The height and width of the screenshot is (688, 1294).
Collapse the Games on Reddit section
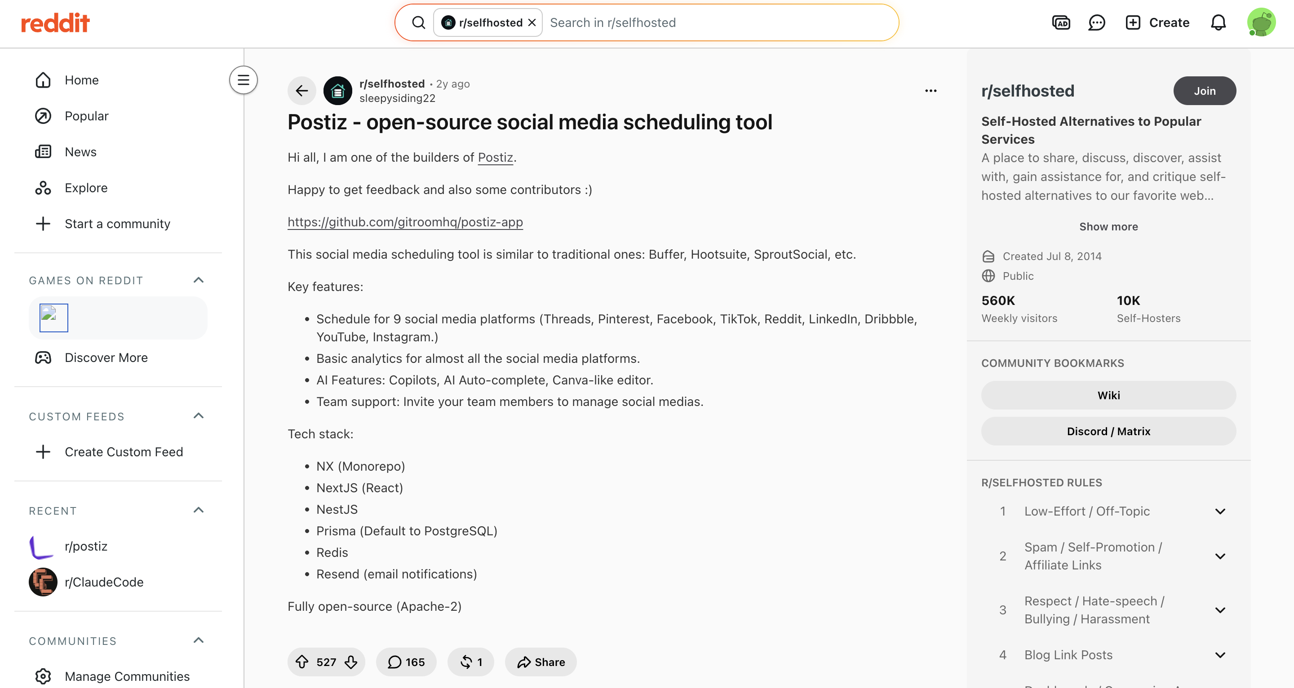199,280
